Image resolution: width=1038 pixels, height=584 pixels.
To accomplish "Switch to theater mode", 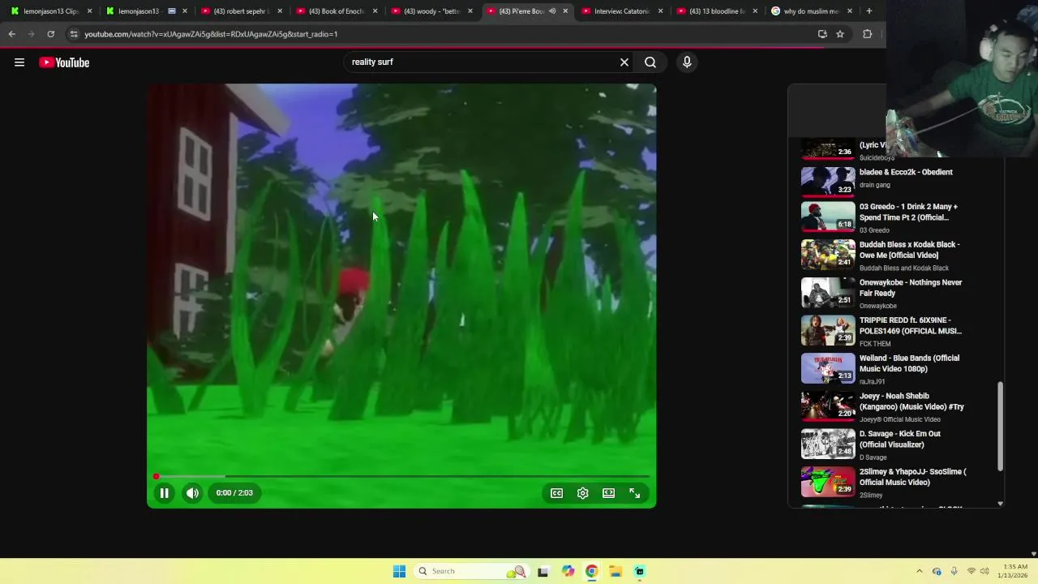I will [609, 492].
